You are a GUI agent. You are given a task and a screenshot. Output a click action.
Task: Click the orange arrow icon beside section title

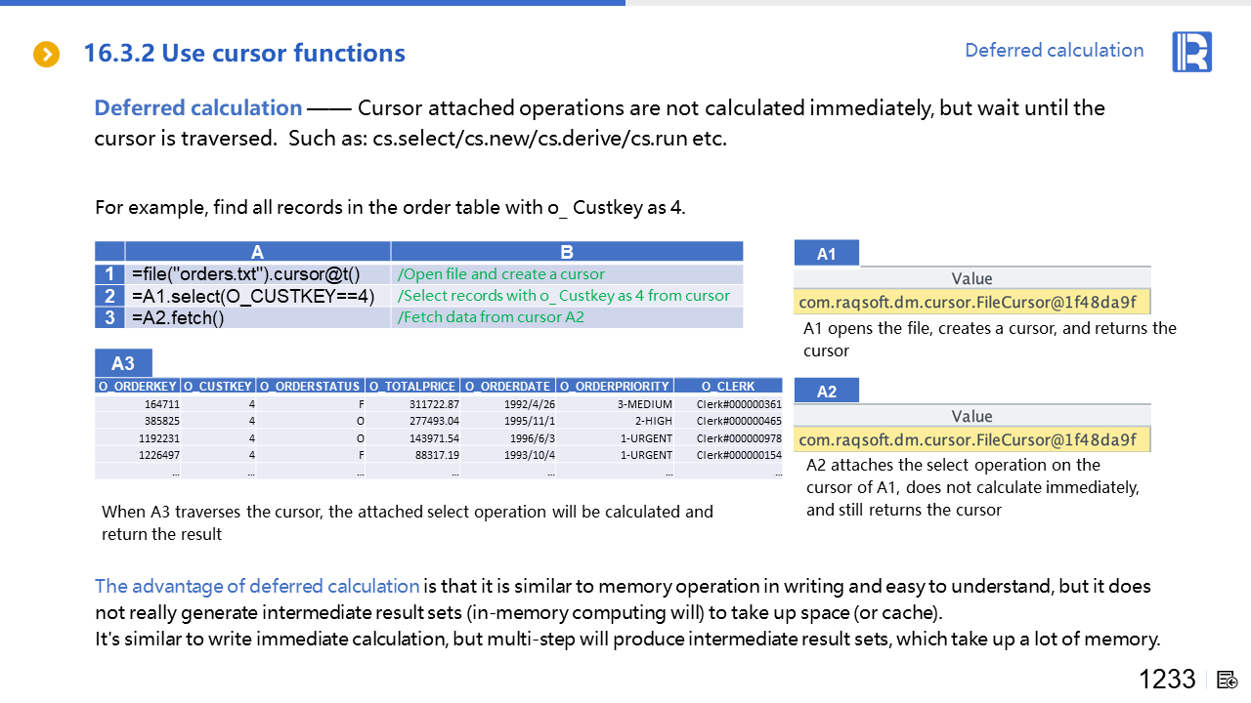(x=46, y=55)
